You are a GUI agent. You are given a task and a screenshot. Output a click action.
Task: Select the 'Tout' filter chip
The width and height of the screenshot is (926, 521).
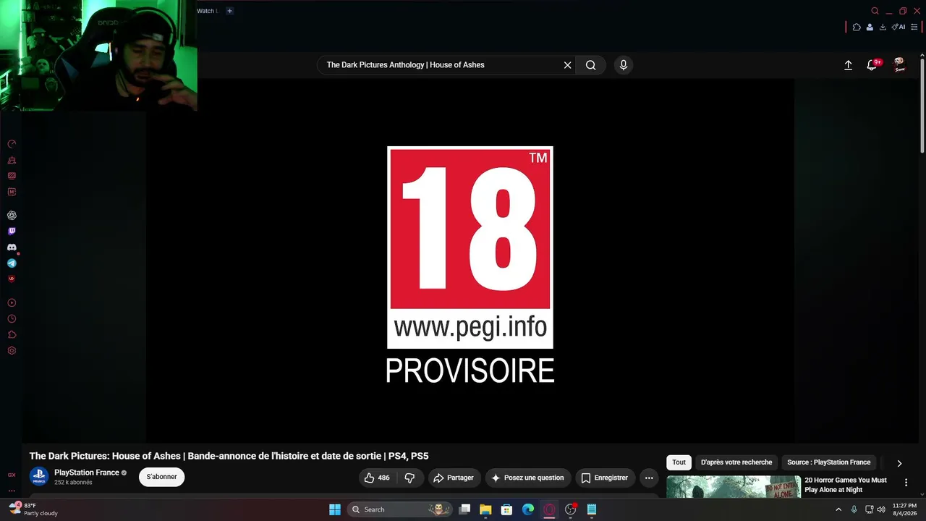679,462
